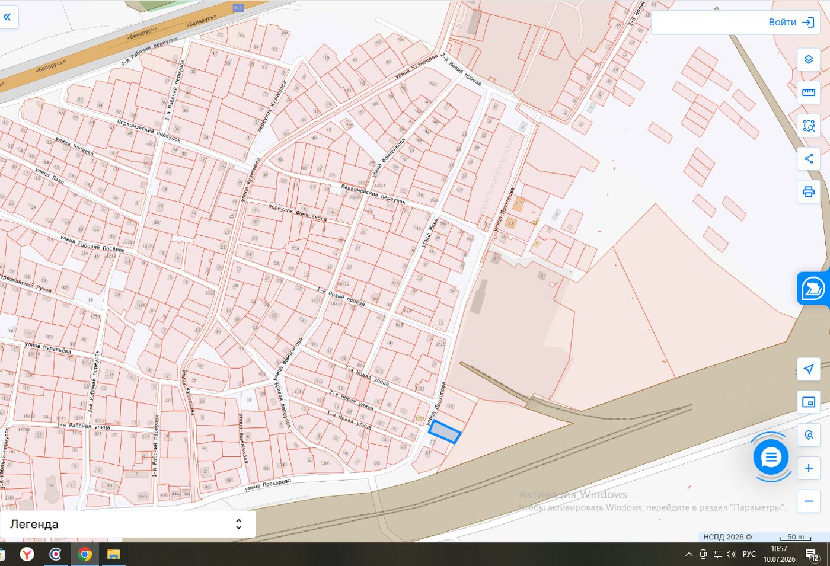
Task: Print the current map view
Action: [809, 192]
